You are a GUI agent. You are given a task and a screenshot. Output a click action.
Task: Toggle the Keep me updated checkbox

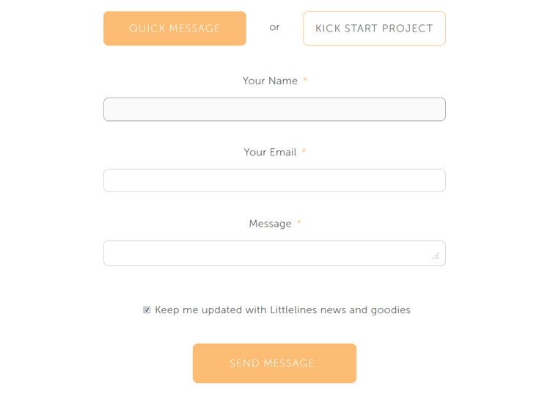147,310
